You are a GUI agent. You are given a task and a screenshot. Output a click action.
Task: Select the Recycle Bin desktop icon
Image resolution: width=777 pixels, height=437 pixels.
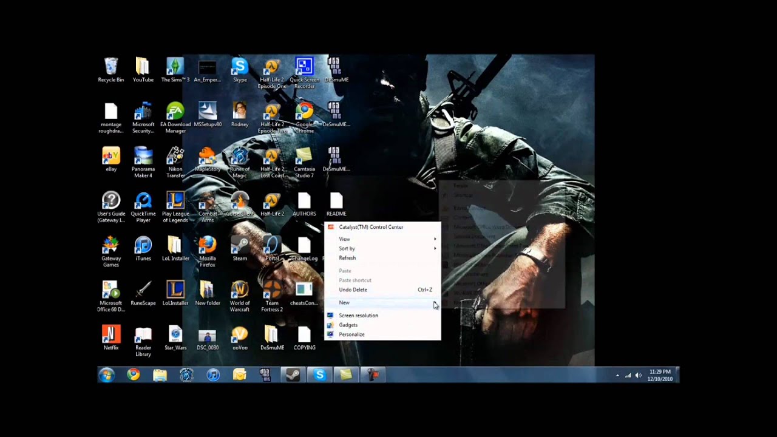pyautogui.click(x=110, y=70)
